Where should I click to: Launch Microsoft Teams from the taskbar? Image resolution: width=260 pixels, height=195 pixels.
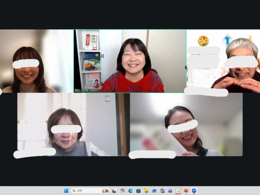(x=170, y=191)
